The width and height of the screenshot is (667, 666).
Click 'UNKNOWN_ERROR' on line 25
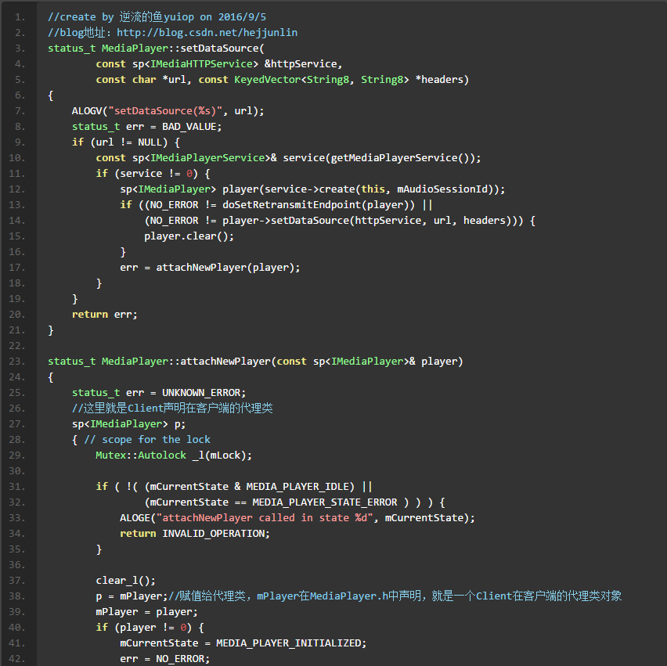(201, 393)
